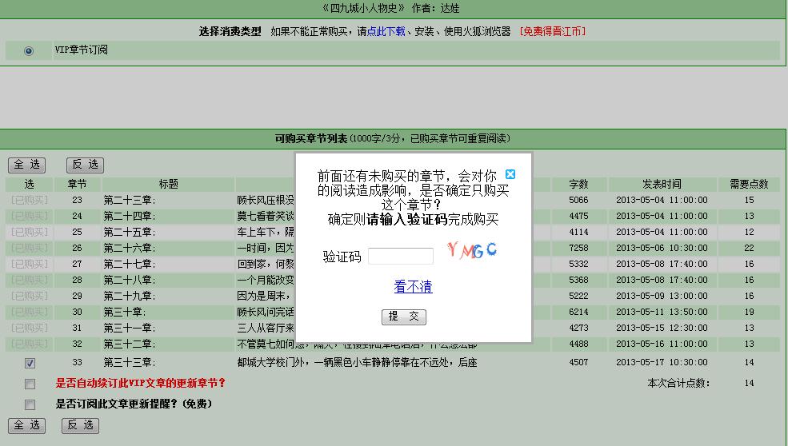Click the 验证码 input field

click(x=400, y=257)
